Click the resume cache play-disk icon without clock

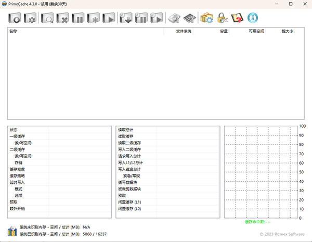pyautogui.click(x=109, y=18)
